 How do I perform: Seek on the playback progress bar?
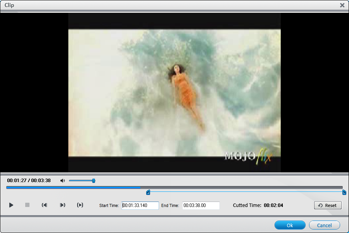click(174, 188)
